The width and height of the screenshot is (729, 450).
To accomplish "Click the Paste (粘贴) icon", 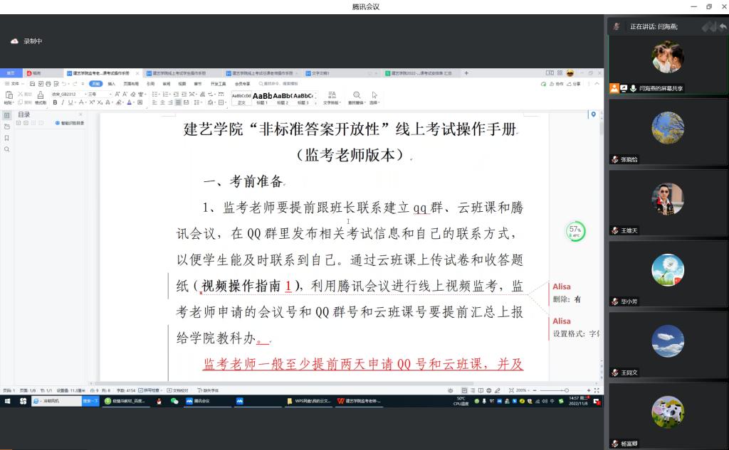I will click(9, 97).
